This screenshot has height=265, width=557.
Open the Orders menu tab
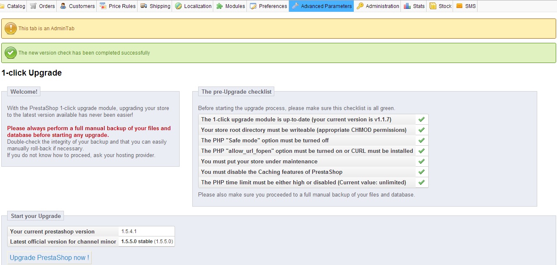click(42, 6)
